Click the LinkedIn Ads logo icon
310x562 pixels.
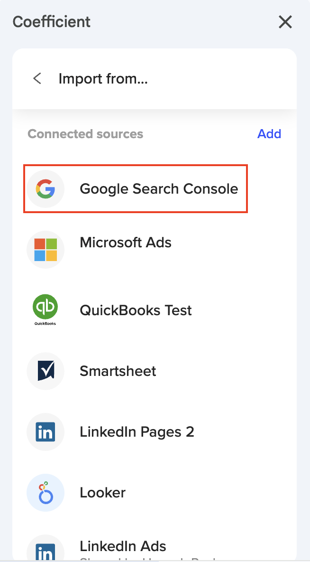pyautogui.click(x=46, y=551)
